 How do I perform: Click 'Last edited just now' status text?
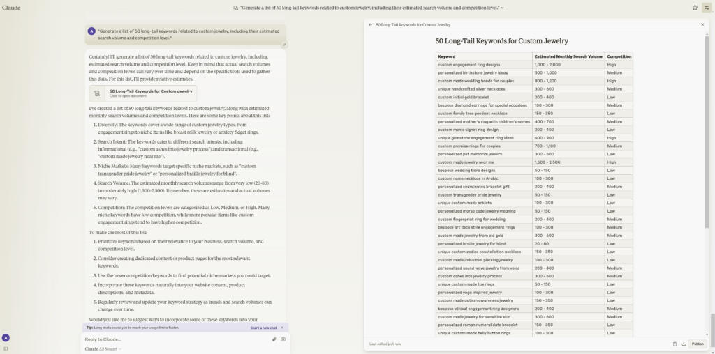[385, 344]
